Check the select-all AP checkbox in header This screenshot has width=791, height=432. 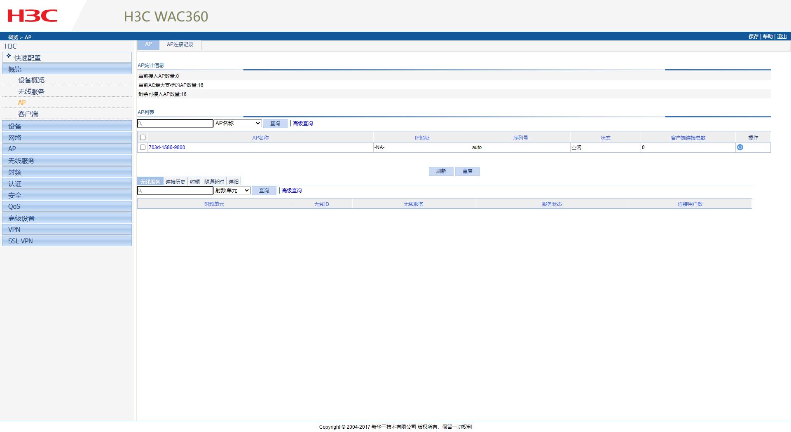point(143,138)
